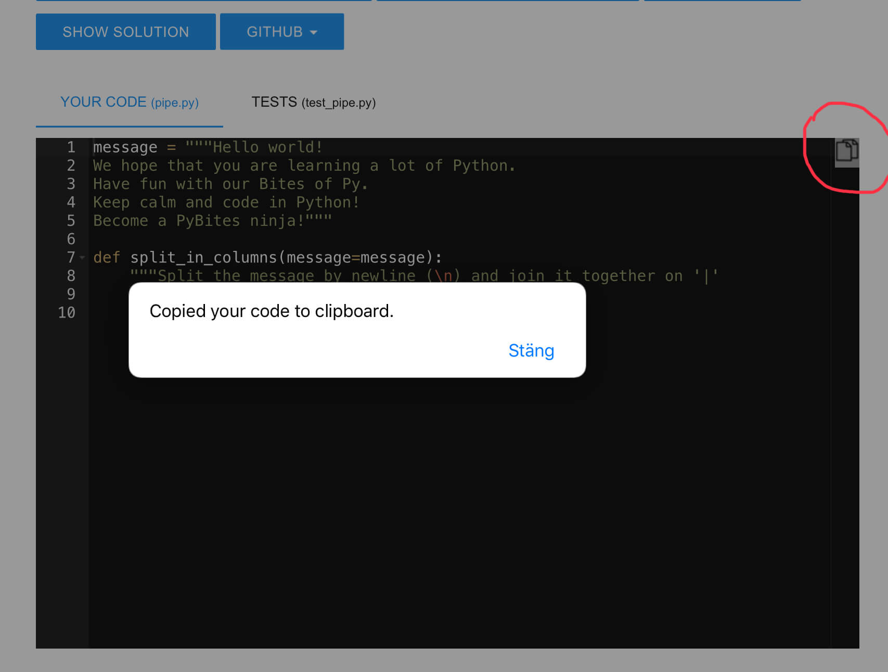The image size is (888, 672).
Task: Click line number 10 in the gutter
Action: 67,313
